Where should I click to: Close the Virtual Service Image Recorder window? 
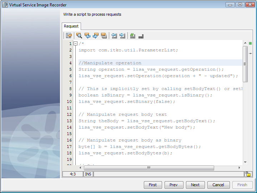[x=250, y=5]
